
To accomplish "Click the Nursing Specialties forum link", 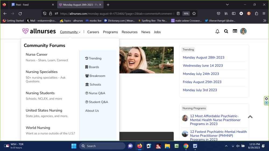I will [42, 72].
